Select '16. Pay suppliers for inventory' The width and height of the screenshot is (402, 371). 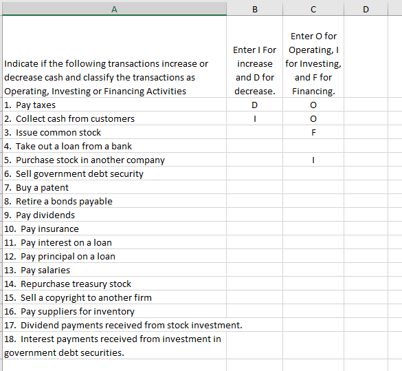click(x=114, y=311)
